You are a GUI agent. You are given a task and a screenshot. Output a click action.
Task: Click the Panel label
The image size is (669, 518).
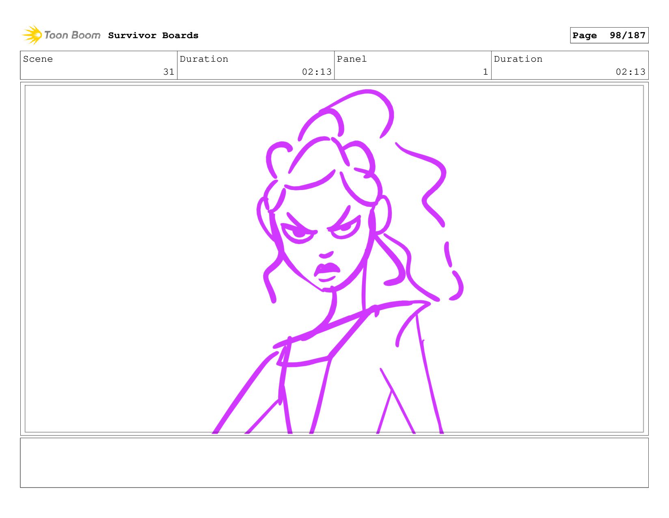pos(352,59)
